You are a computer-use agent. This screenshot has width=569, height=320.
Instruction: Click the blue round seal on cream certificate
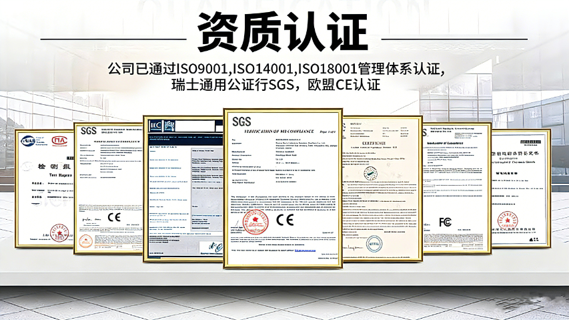pyautogui.click(x=374, y=244)
